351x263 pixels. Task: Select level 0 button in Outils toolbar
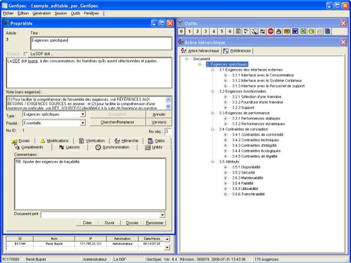tap(182, 31)
